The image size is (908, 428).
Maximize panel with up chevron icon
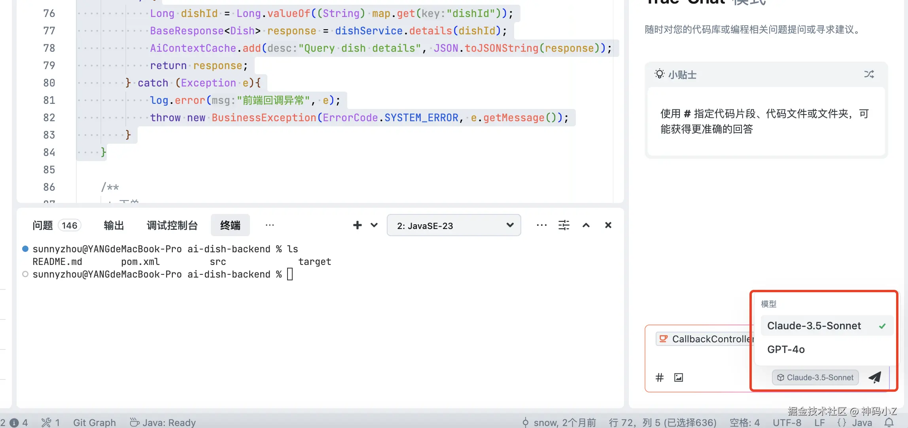[586, 225]
